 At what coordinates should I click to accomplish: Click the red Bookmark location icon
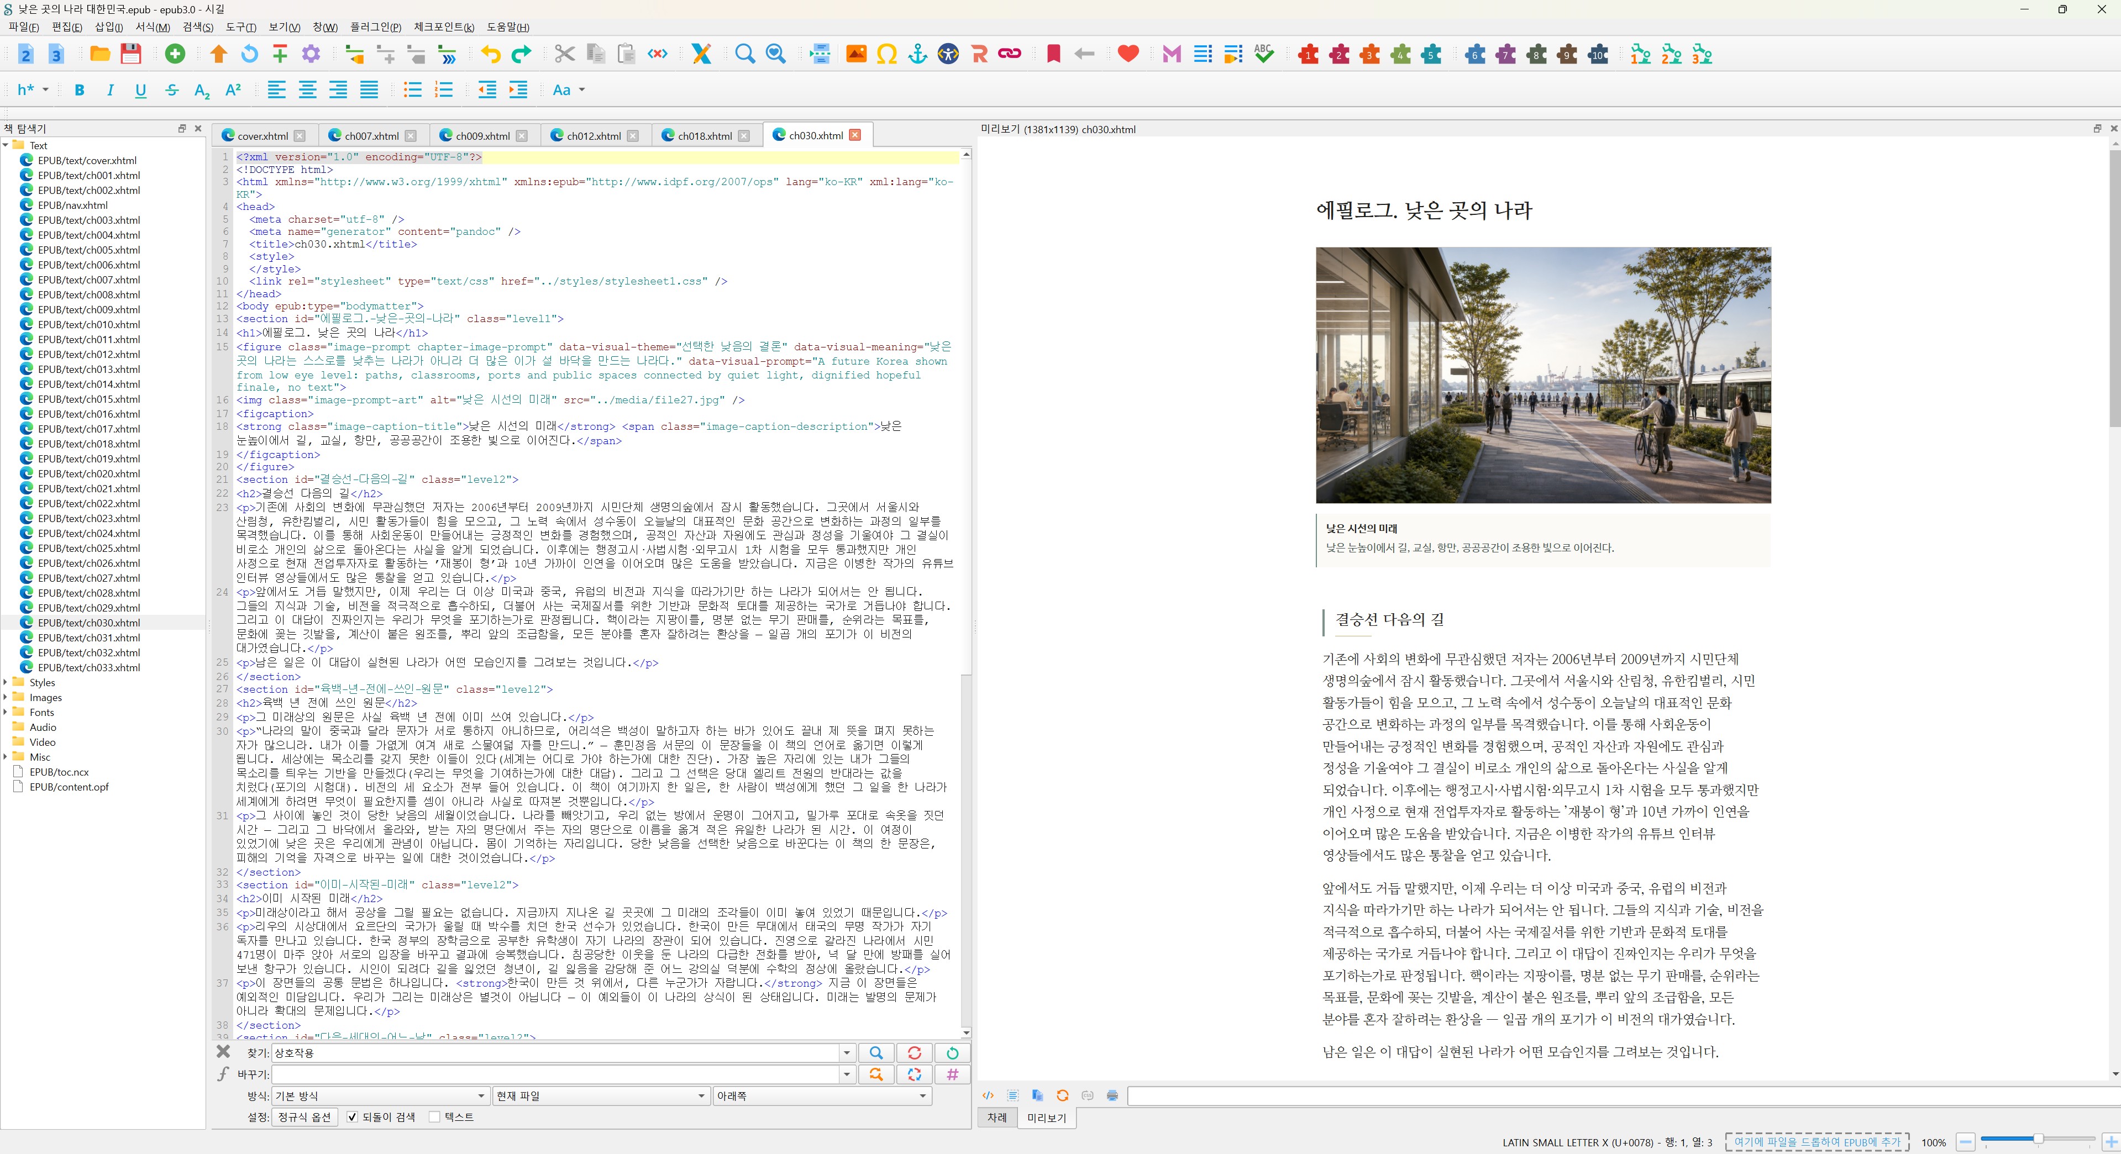[1053, 54]
